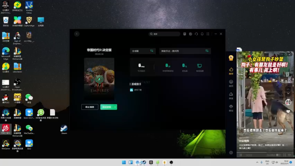Viewport: 295px width, 166px height.
Task: Click the game title 帝国时代II:决定版
Action: pyautogui.click(x=99, y=50)
